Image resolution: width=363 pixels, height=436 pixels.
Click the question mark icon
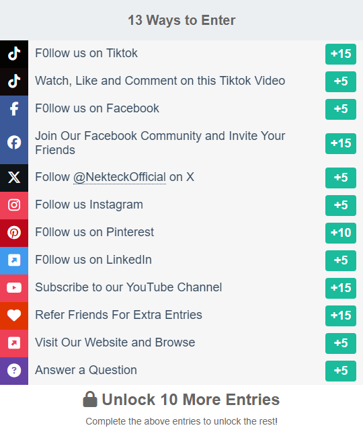(14, 371)
